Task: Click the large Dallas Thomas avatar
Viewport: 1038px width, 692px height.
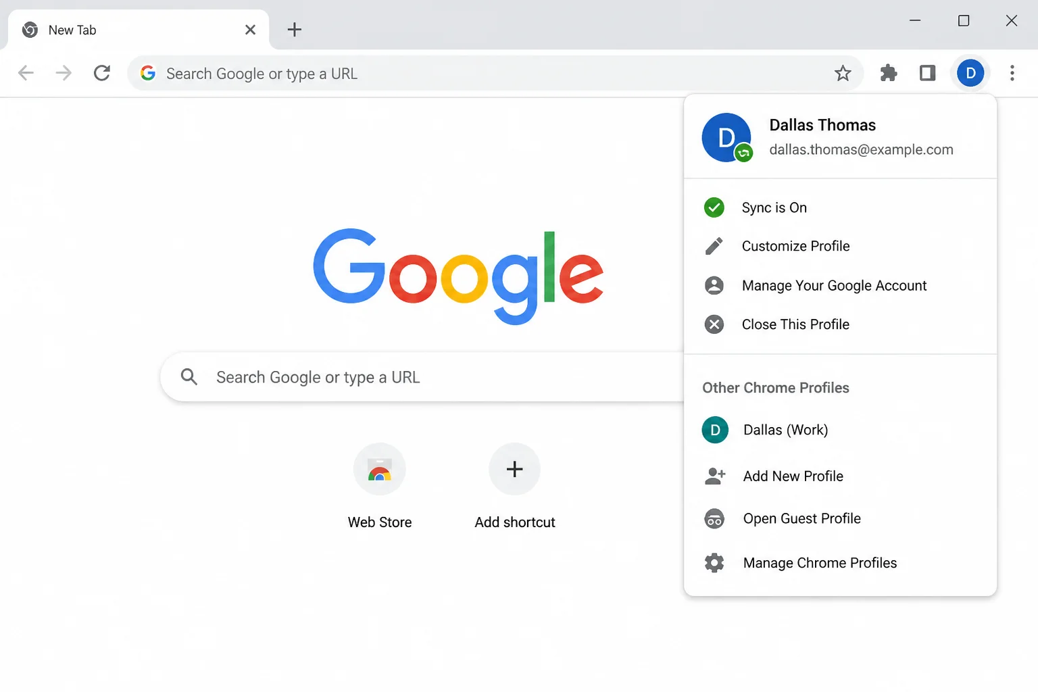Action: click(x=726, y=138)
